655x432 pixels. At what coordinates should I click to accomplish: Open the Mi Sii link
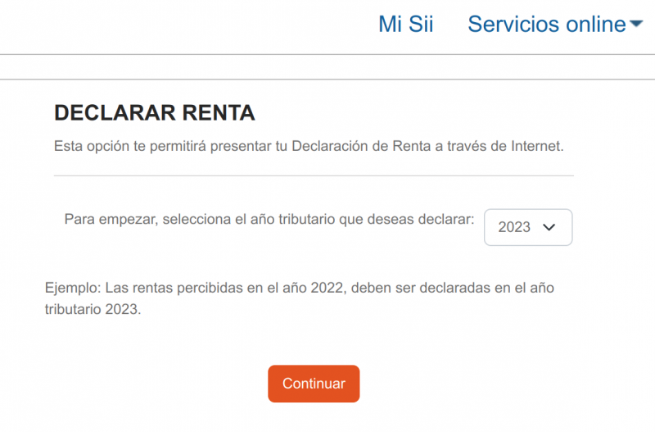(405, 25)
